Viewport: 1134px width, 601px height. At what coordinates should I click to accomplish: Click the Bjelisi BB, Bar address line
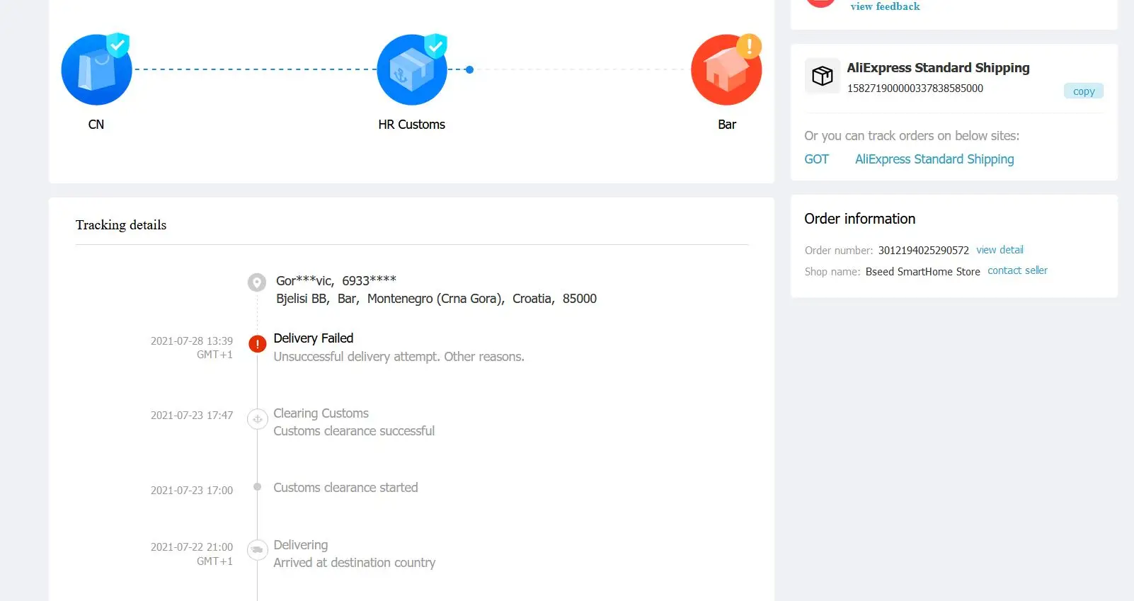(x=437, y=299)
